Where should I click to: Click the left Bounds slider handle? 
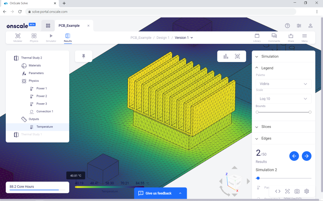point(257,112)
